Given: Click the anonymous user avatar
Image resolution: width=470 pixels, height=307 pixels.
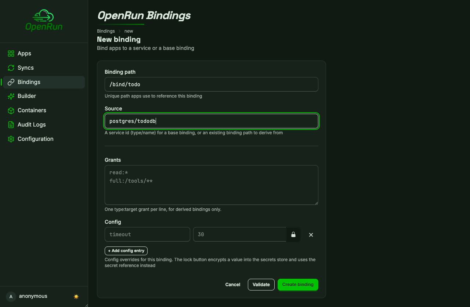Looking at the screenshot, I should tap(11, 296).
